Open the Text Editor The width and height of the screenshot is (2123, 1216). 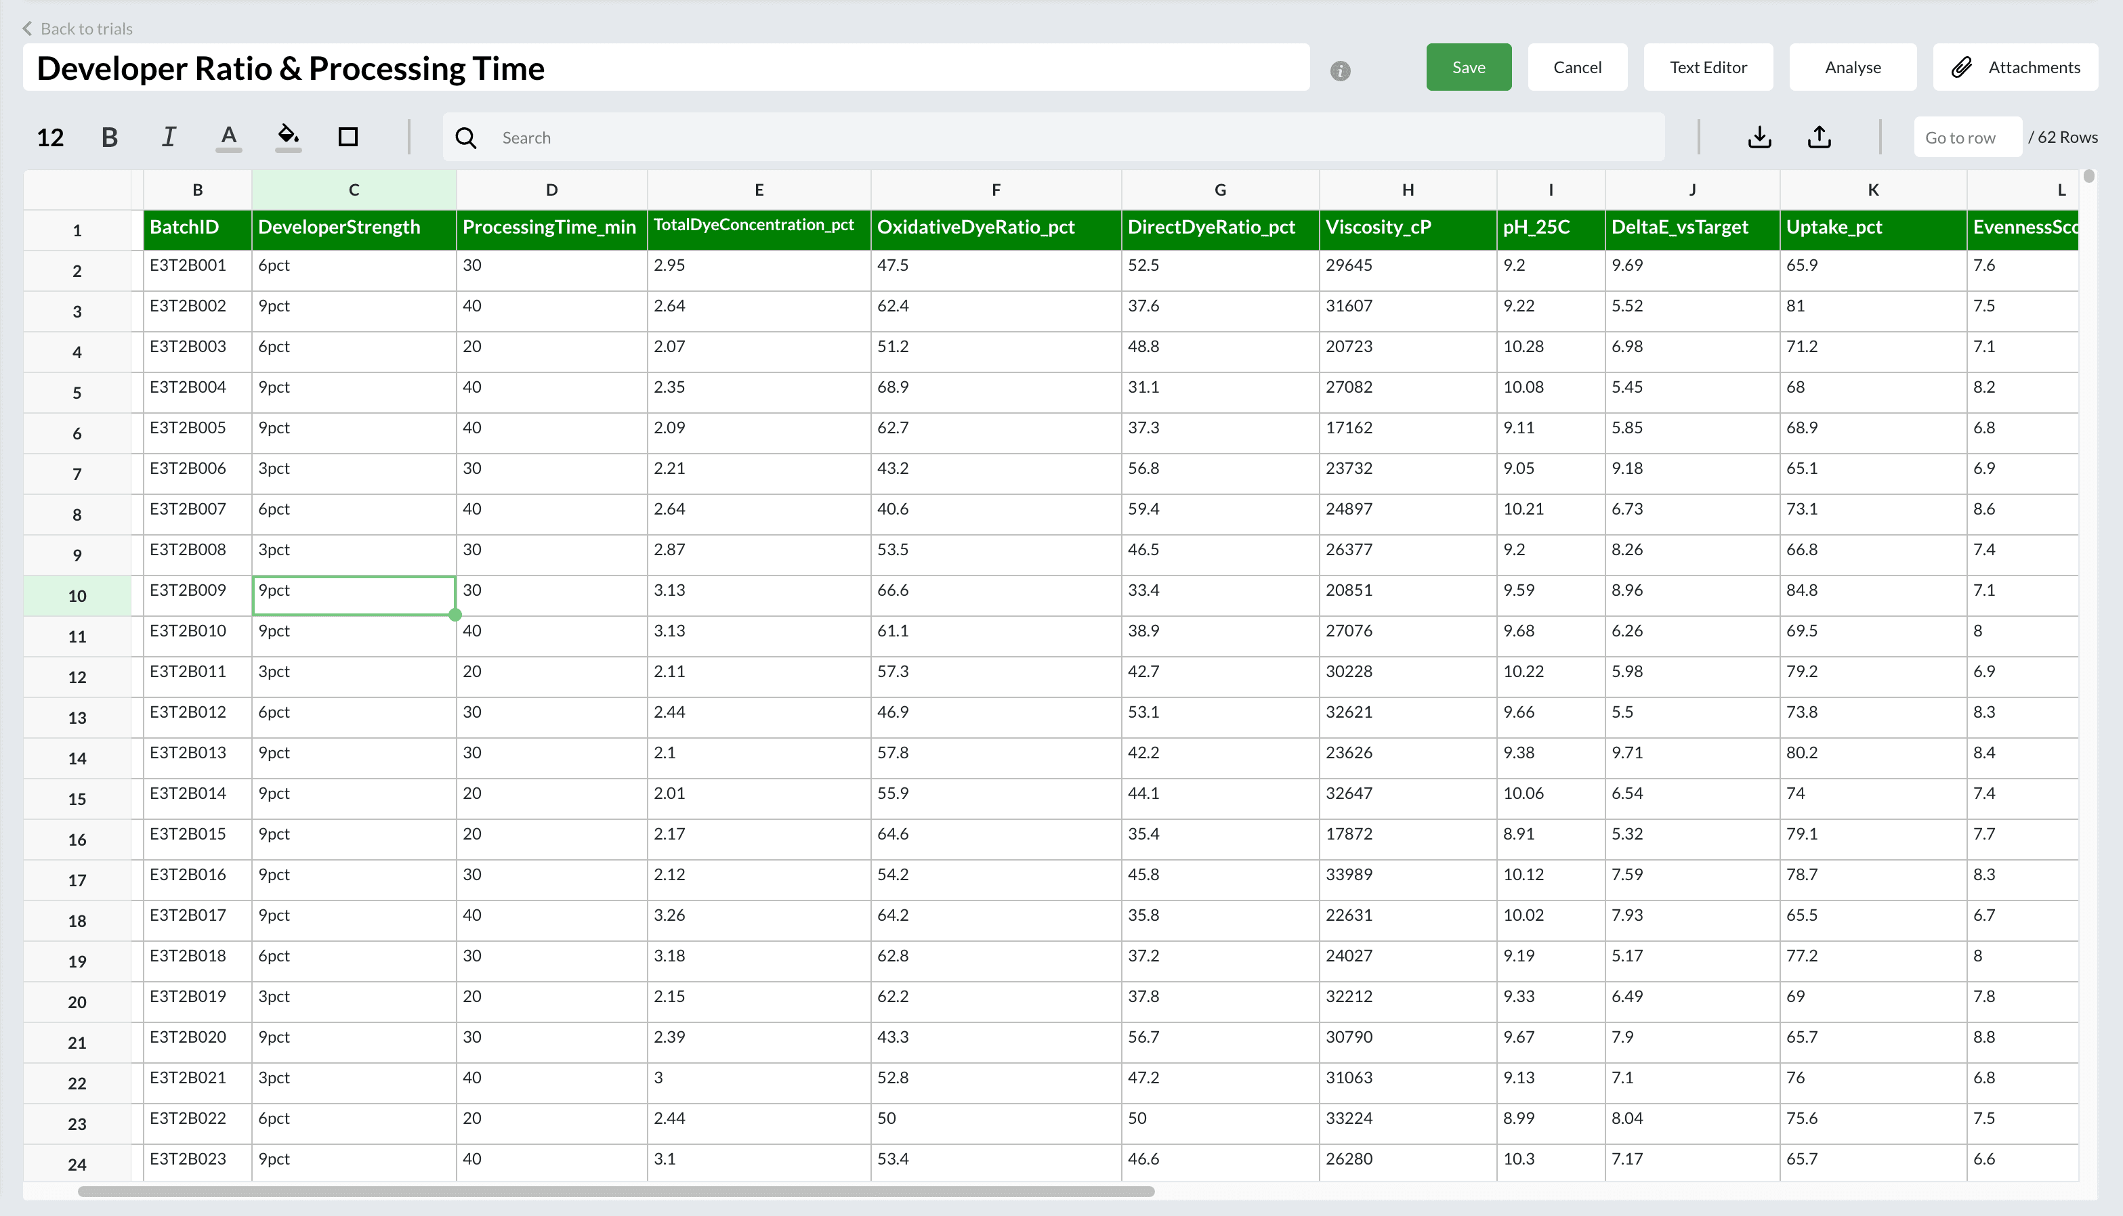[1708, 67]
